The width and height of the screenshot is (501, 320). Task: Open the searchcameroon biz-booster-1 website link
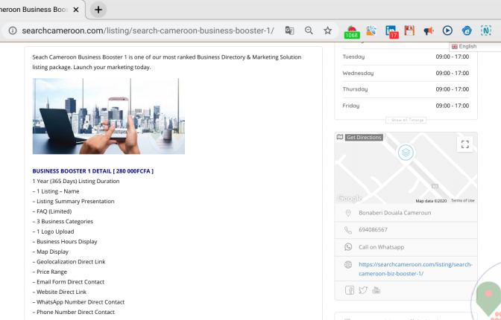point(415,269)
